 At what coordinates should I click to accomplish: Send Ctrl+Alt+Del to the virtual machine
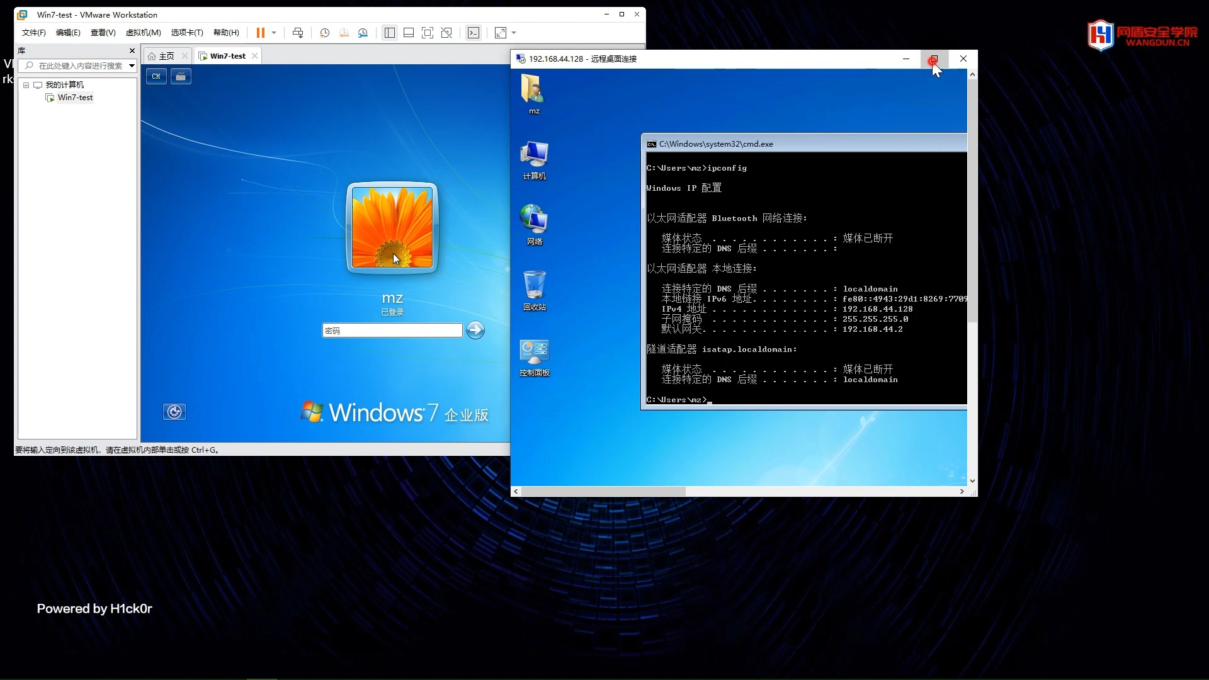(298, 33)
